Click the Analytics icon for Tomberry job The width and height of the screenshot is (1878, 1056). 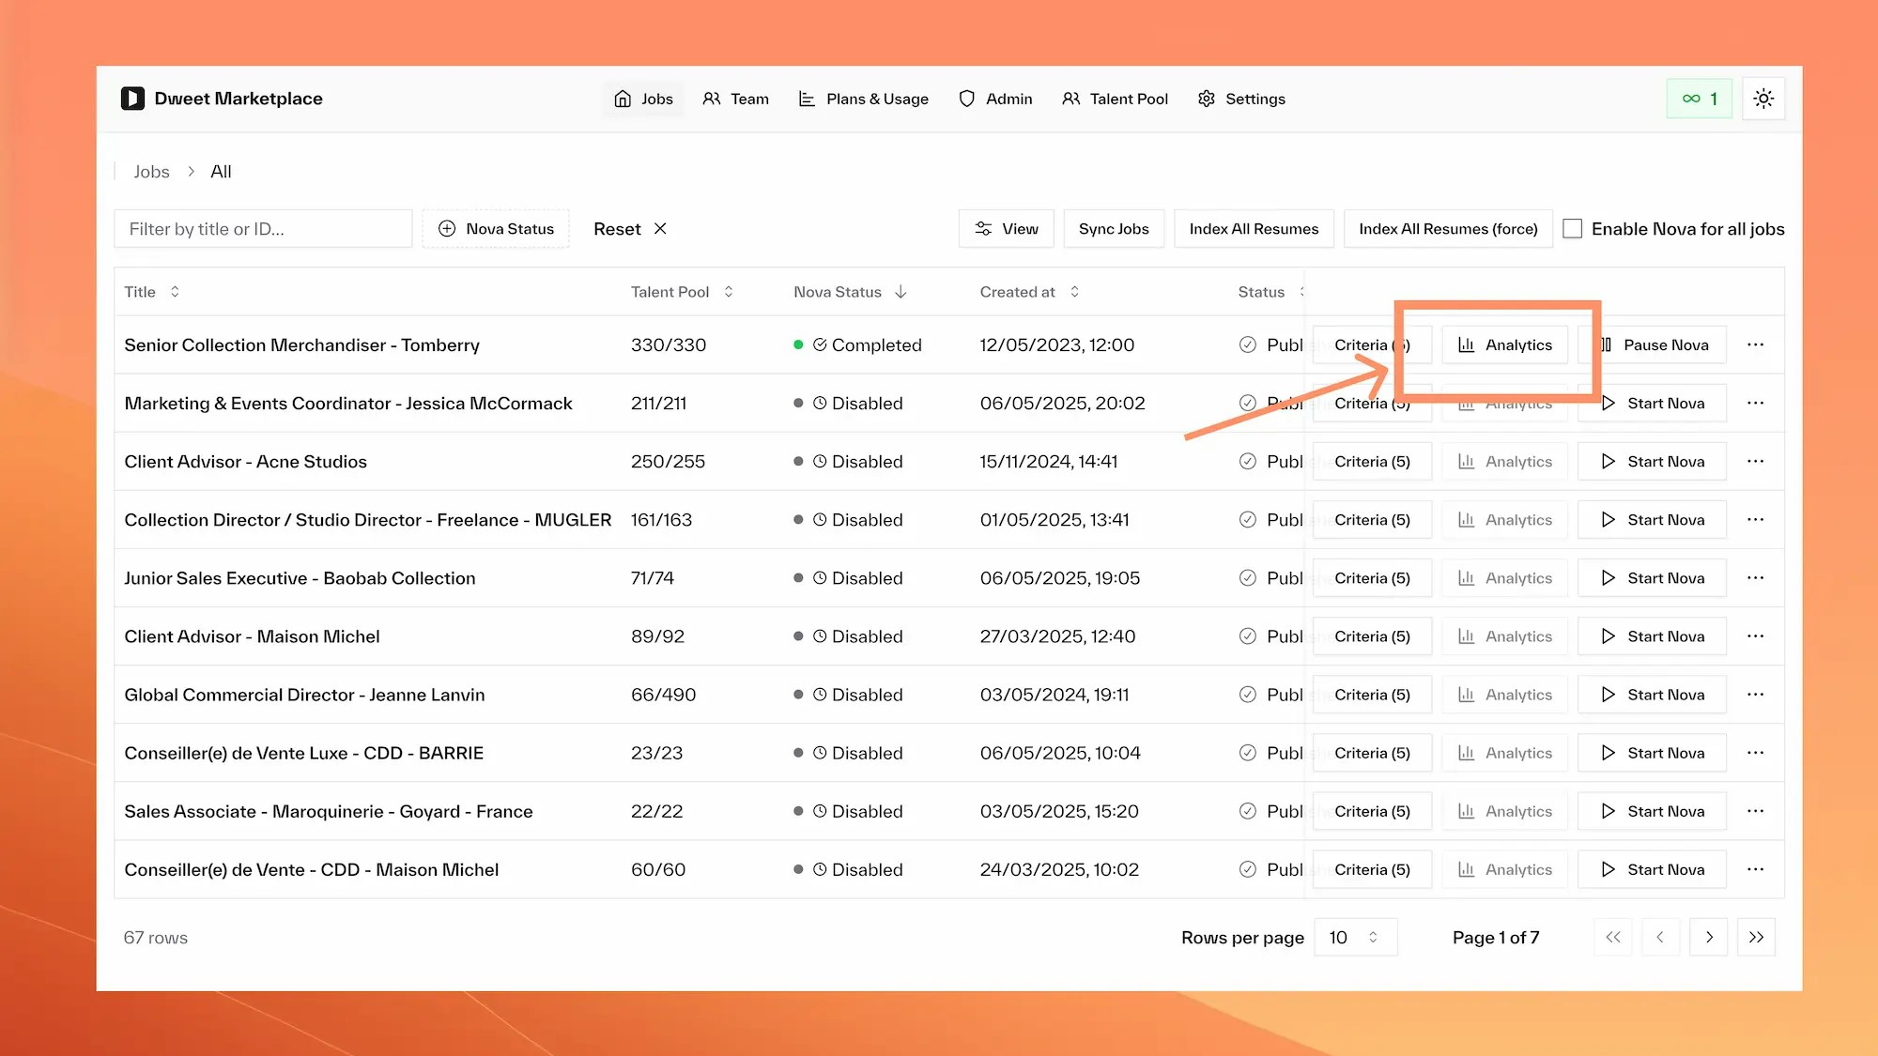coord(1466,344)
